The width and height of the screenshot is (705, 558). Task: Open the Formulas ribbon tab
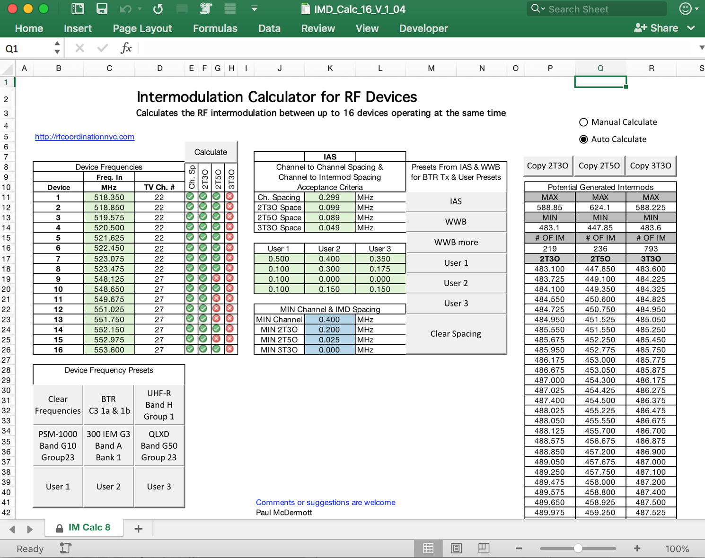[215, 28]
